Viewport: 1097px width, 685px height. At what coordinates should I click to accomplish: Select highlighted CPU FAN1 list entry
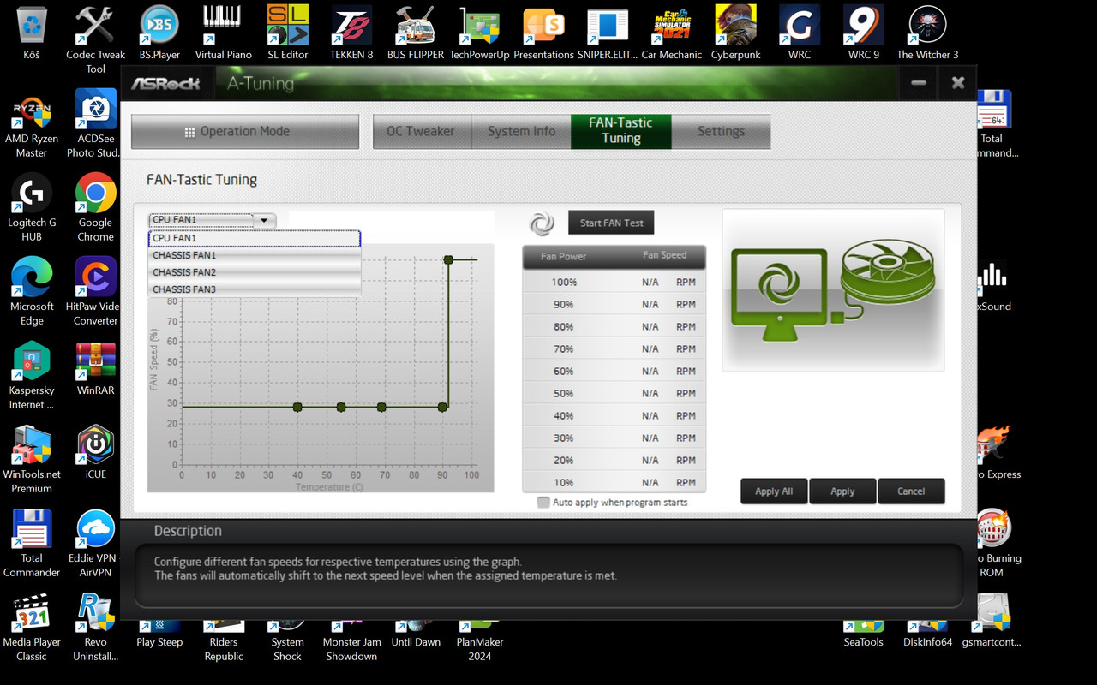point(255,238)
